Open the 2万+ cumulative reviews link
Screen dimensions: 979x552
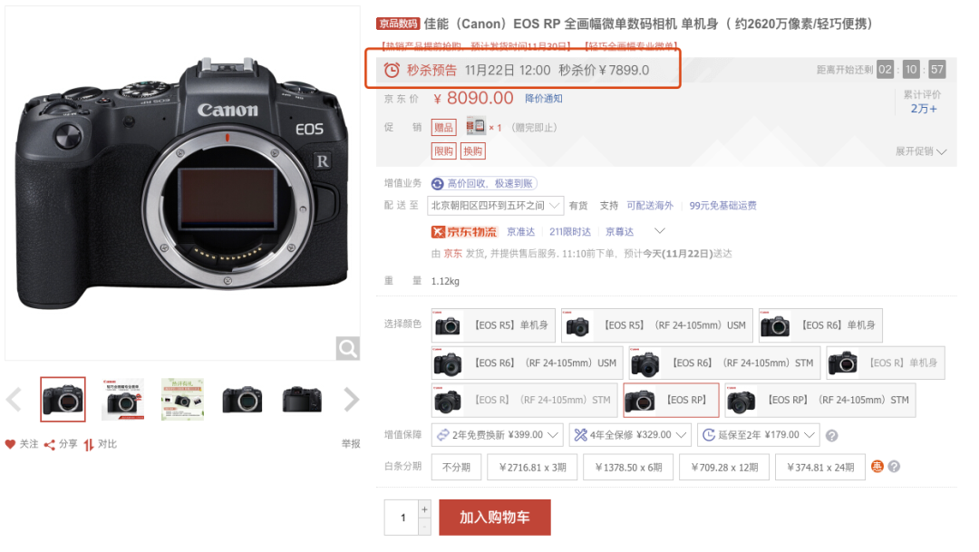[924, 109]
